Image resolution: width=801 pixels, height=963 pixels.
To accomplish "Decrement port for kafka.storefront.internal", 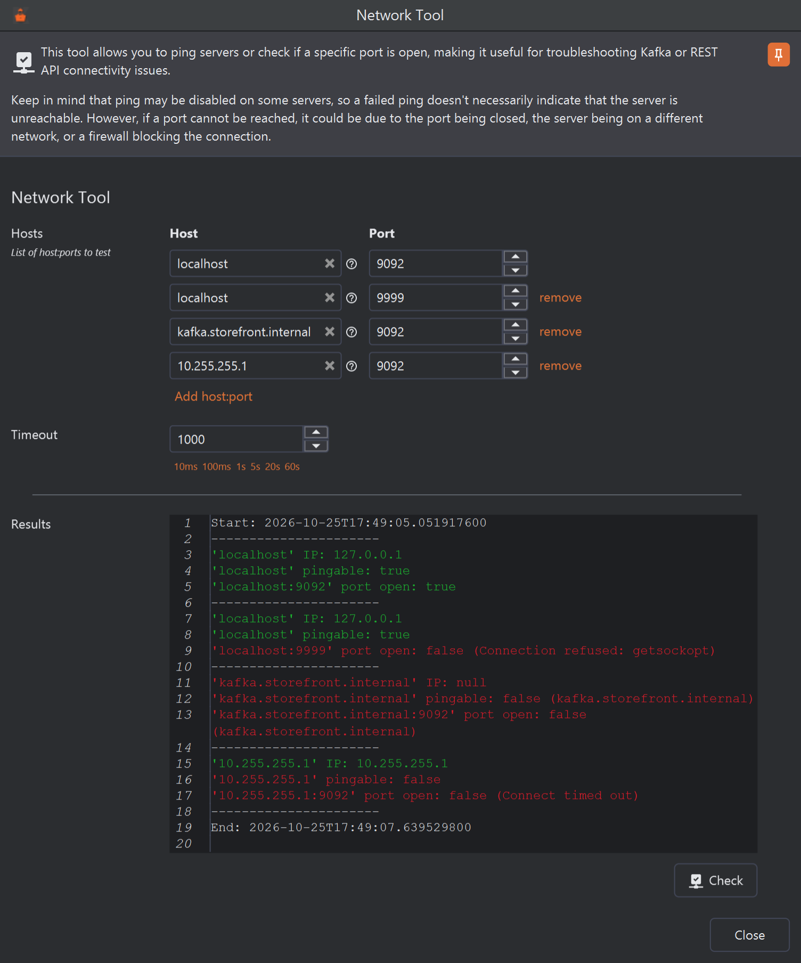I will click(515, 338).
